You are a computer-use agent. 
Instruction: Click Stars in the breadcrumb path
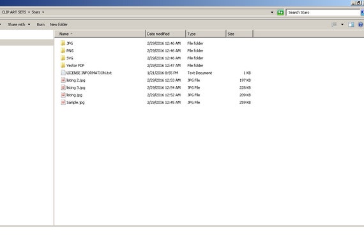click(x=36, y=12)
